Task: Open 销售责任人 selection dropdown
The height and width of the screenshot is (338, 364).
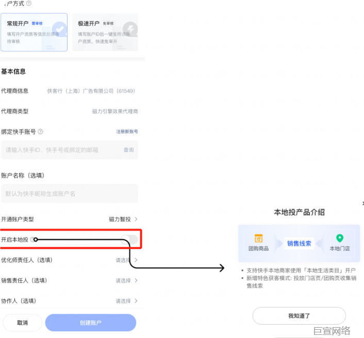Action: (126, 280)
